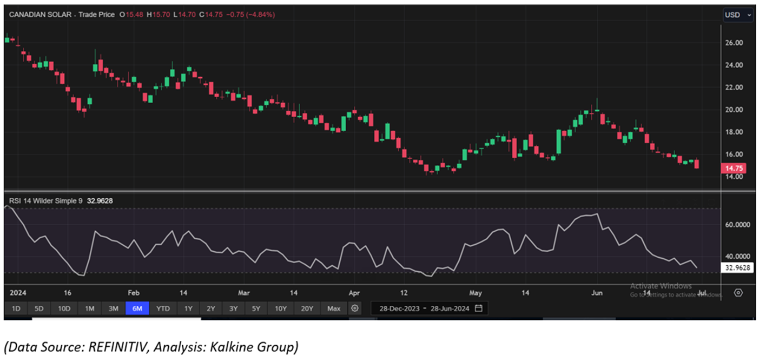Open the USD currency dropdown
The height and width of the screenshot is (356, 759).
738,15
